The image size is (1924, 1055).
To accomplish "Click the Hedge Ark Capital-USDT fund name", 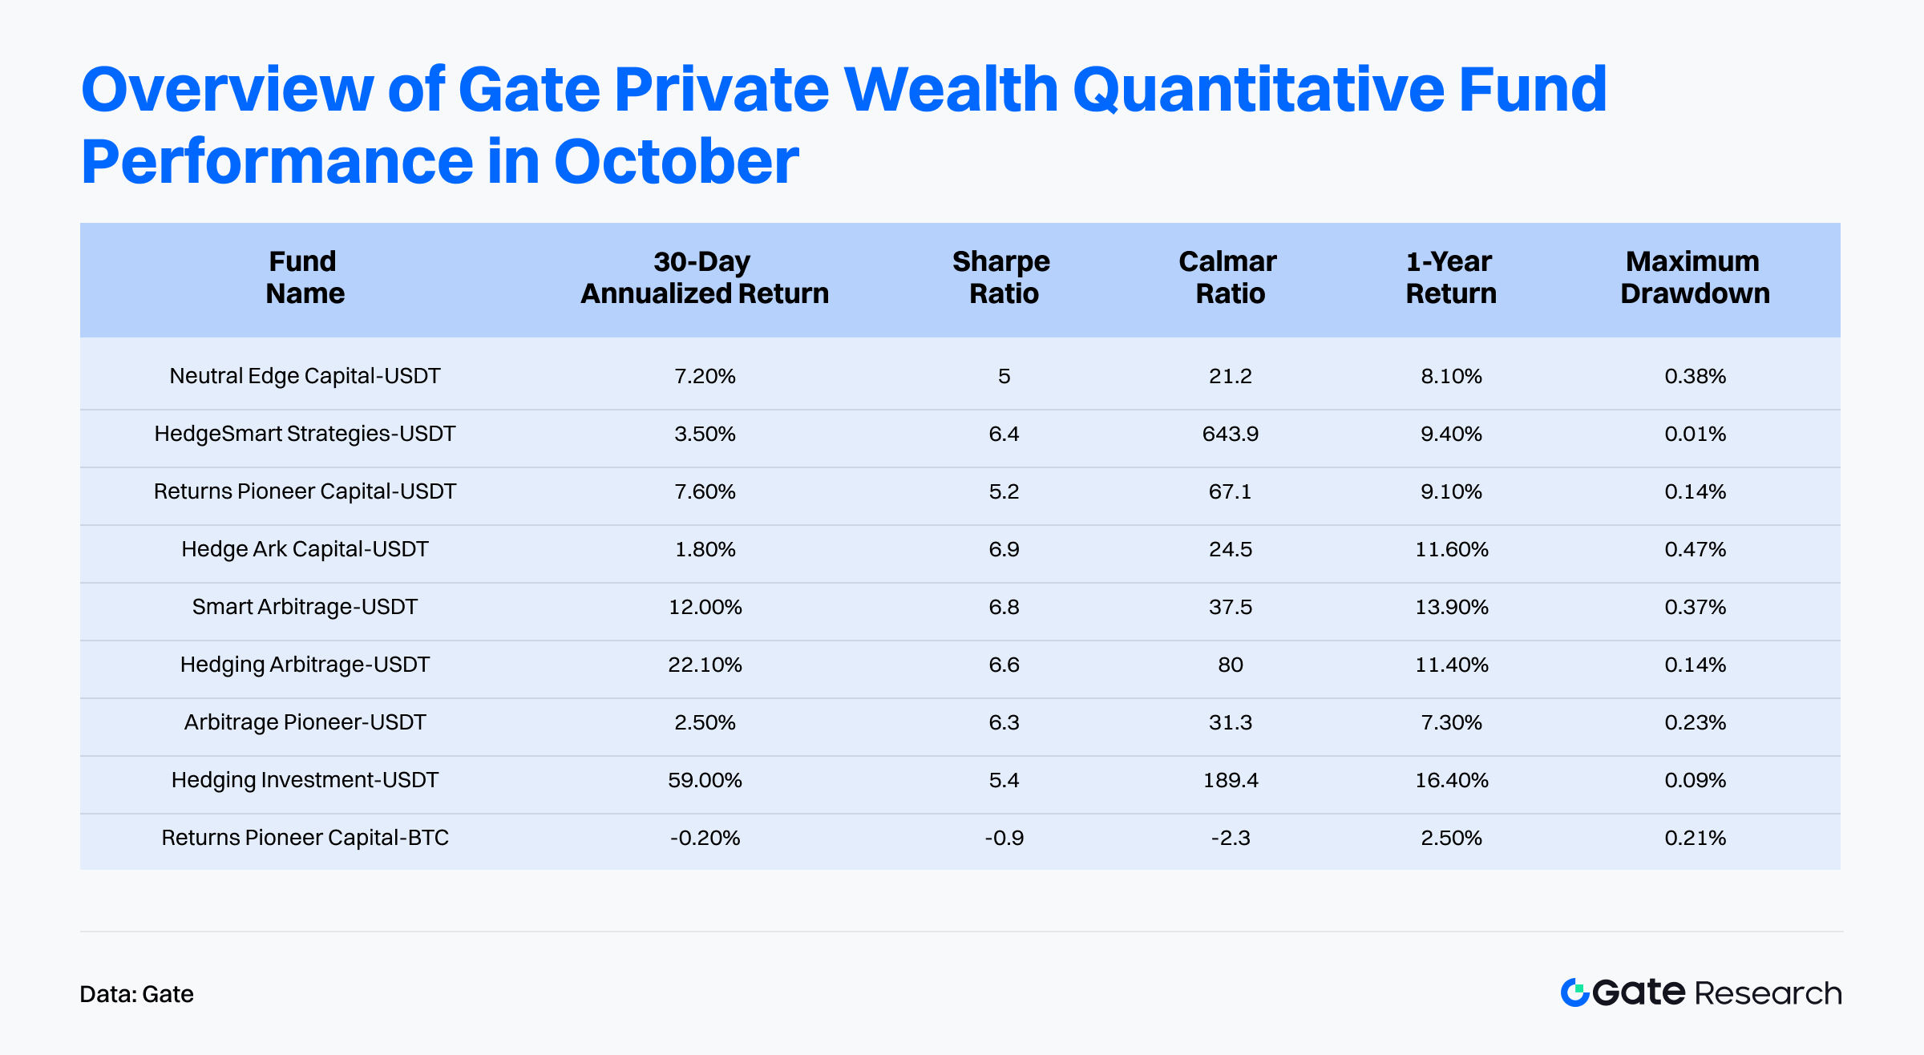I will (305, 549).
